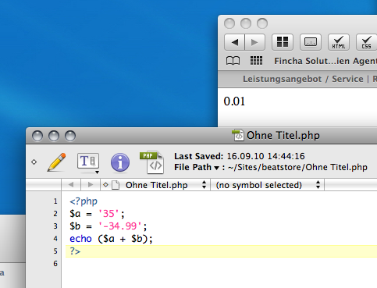The height and width of the screenshot is (288, 377).
Task: Click the navigation bar previous arrow in editor
Action: (71, 185)
